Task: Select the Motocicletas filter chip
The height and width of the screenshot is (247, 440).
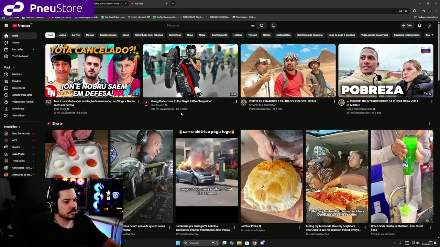Action: pyautogui.click(x=284, y=35)
